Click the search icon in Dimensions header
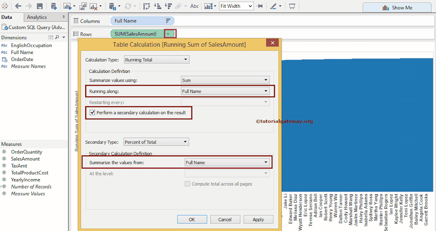This screenshot has height=231, width=436. [57, 38]
